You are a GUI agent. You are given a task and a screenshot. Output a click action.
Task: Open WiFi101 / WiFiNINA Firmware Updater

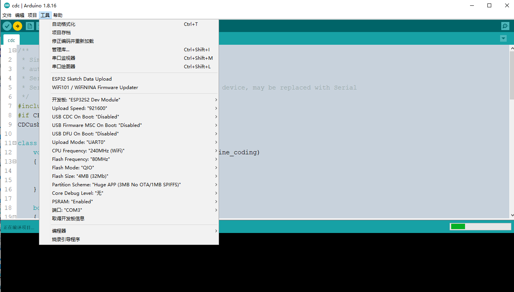[129, 88]
